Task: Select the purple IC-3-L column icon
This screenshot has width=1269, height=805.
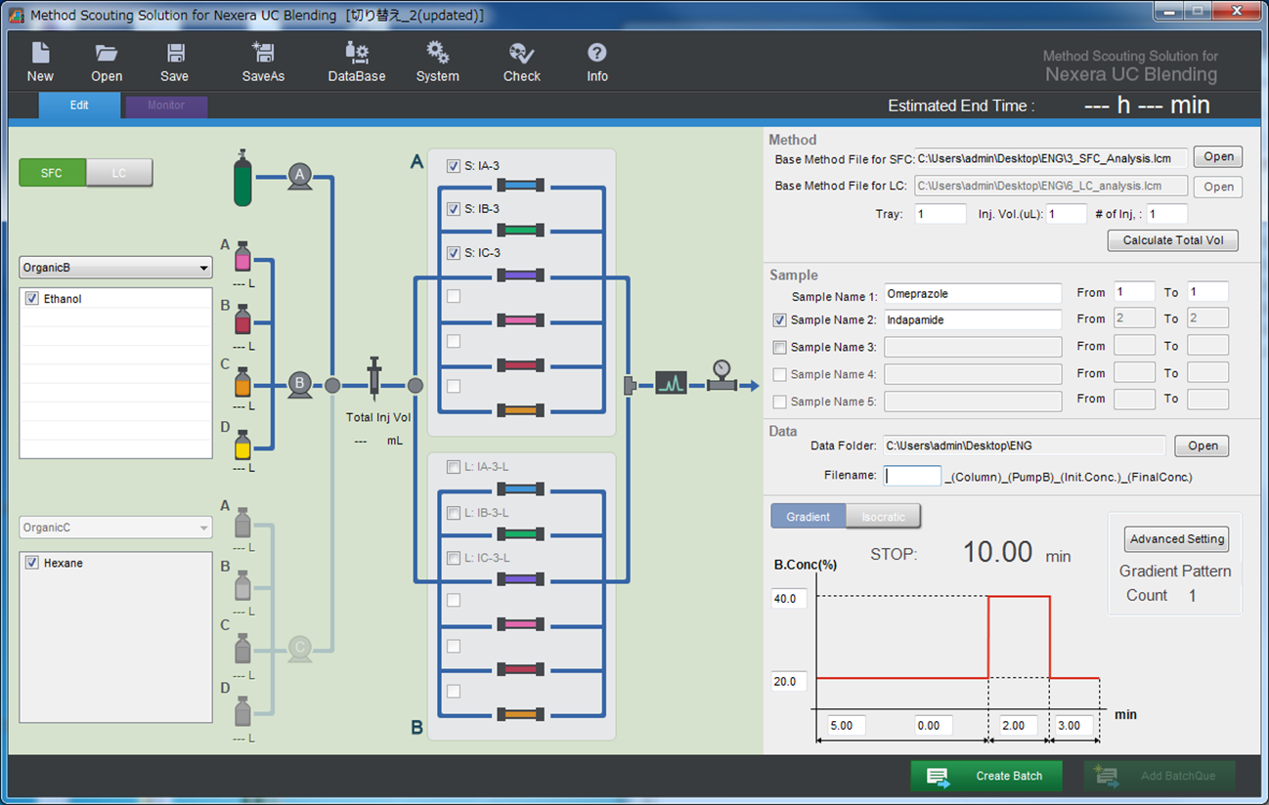Action: (520, 579)
